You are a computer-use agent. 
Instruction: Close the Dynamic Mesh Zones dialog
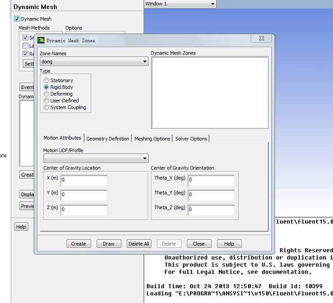tap(262, 38)
